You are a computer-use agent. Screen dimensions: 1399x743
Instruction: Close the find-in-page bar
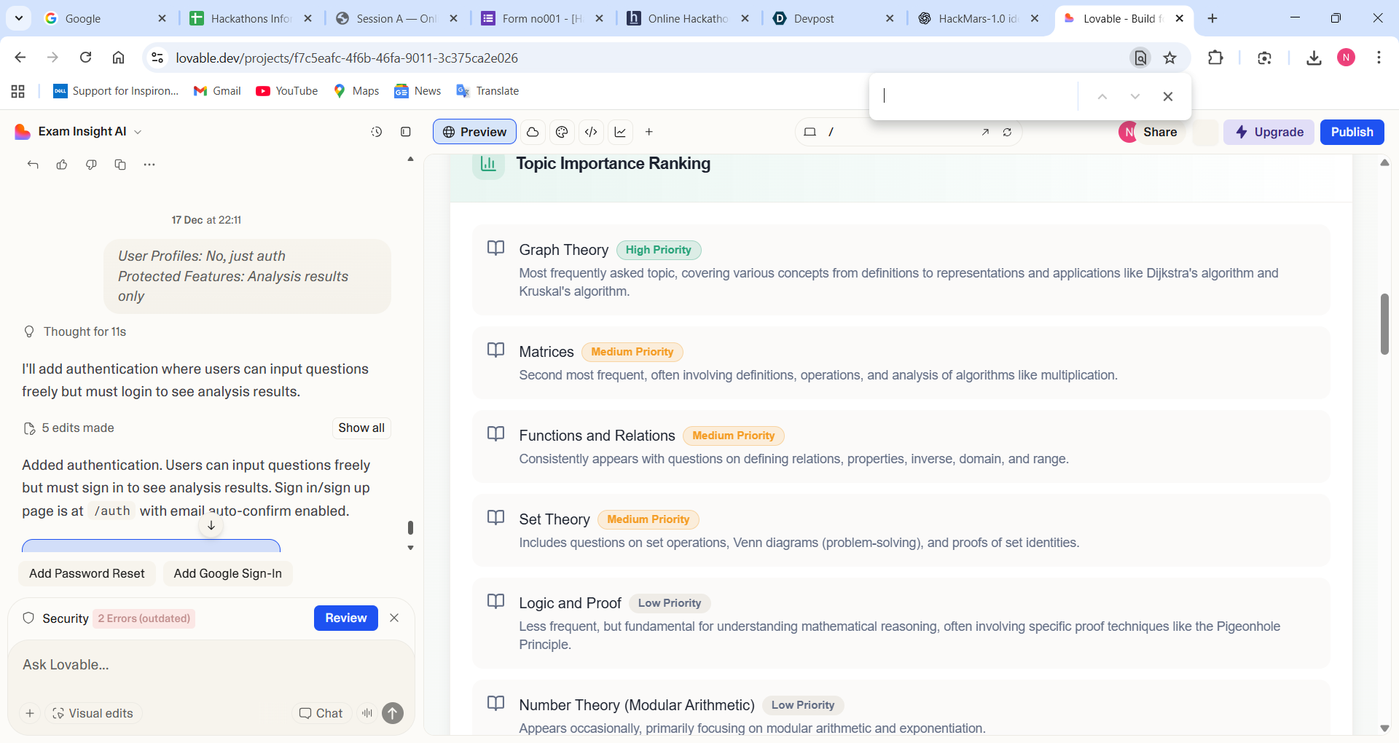click(x=1168, y=96)
